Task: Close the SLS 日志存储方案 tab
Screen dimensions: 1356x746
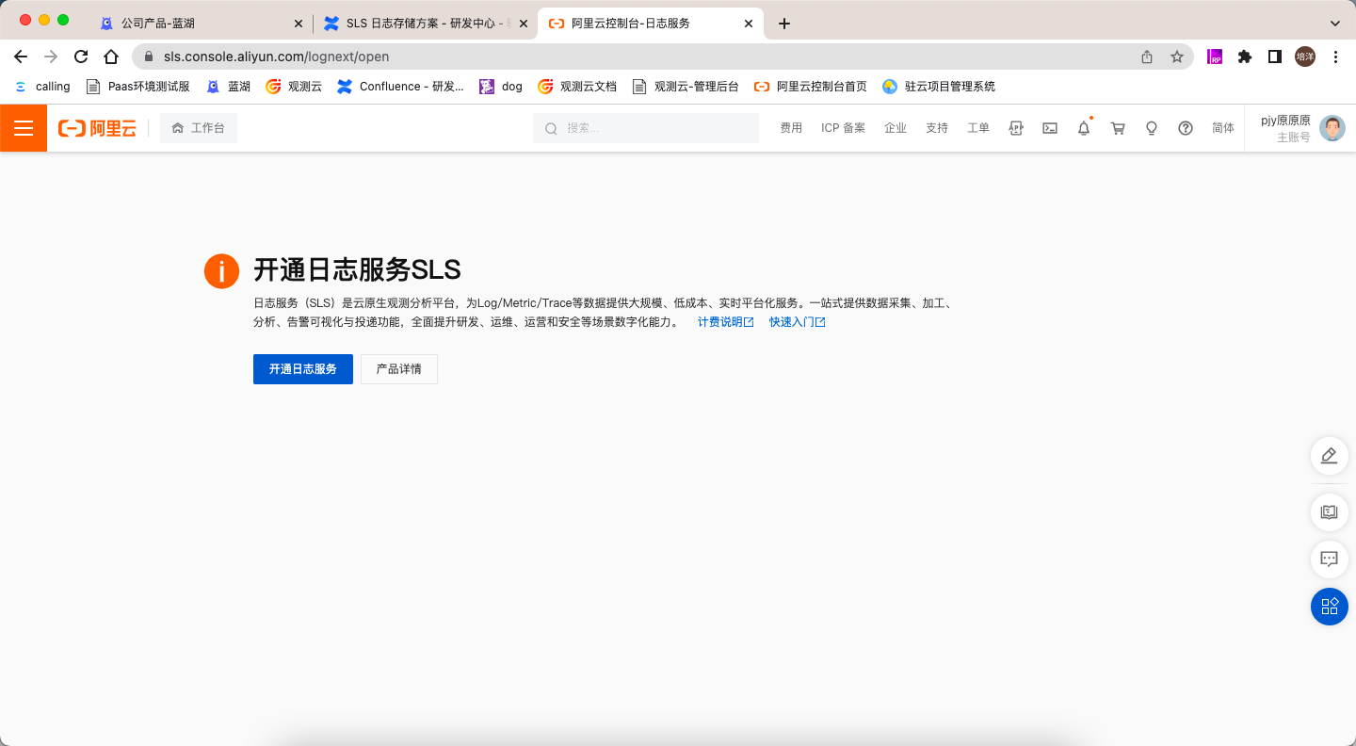Action: pyautogui.click(x=524, y=24)
